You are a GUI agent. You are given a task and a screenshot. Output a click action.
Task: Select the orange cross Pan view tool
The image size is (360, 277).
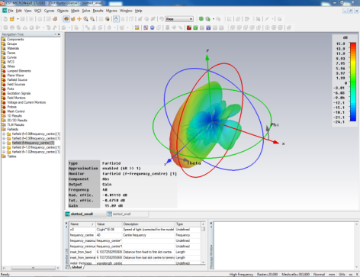[x=79, y=19]
